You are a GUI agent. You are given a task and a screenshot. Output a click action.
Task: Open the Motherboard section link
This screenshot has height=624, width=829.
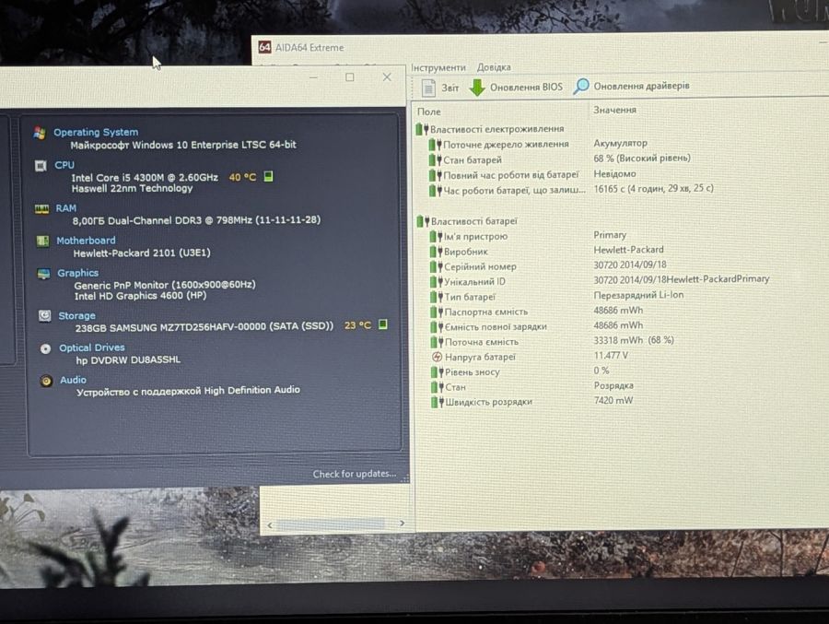point(86,241)
